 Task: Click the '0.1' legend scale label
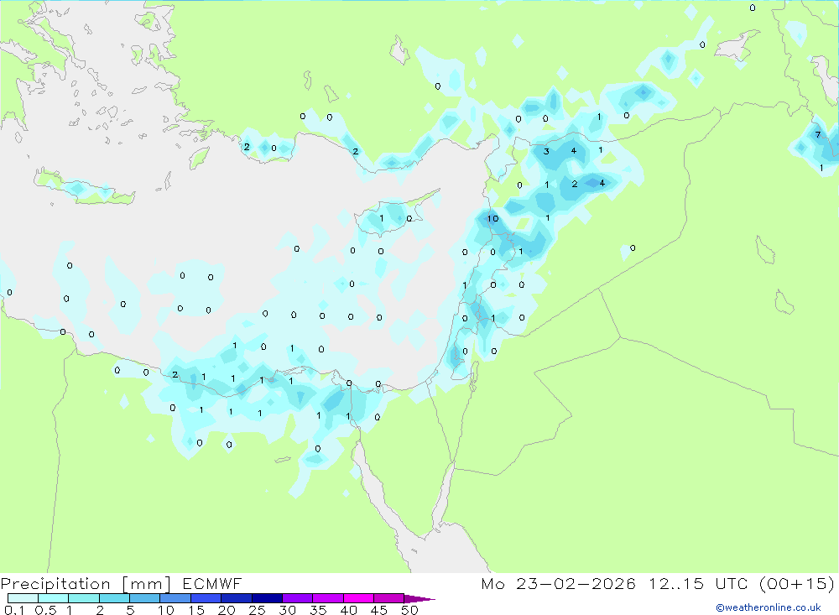click(14, 610)
